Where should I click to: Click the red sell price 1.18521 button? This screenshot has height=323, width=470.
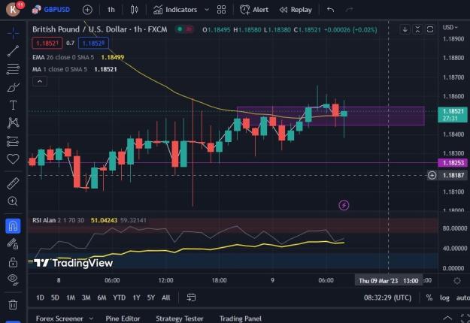point(47,43)
